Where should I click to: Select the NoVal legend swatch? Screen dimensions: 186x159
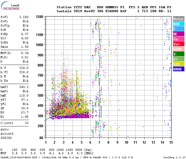click(178, 19)
